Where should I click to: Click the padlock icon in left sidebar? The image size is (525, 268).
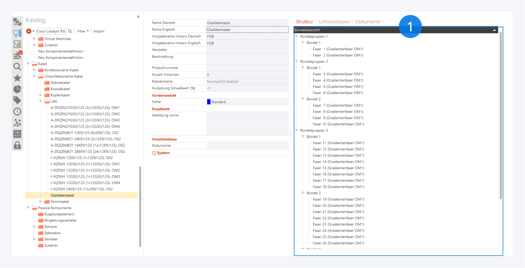pyautogui.click(x=17, y=145)
